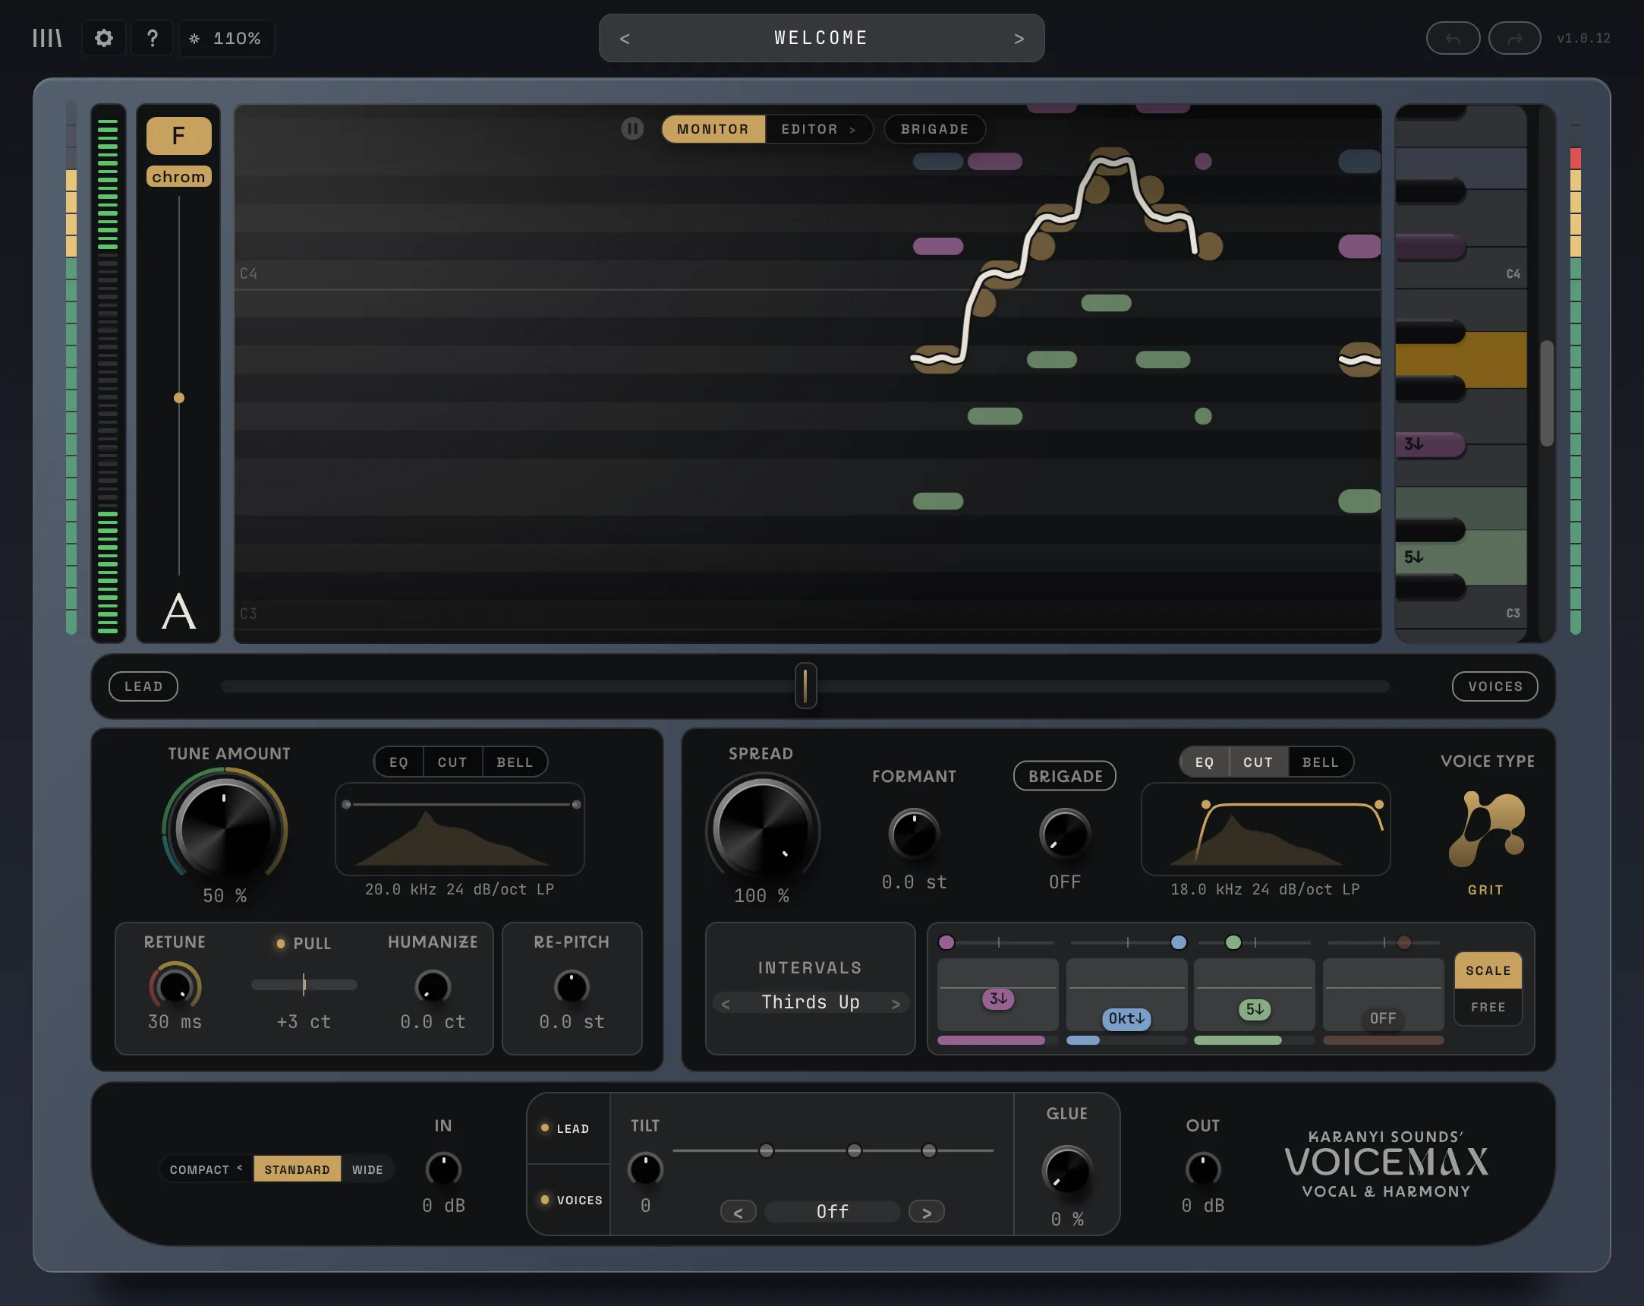Screen dimensions: 1644x1306
Task: Go to previous preset arrow
Action: click(625, 38)
